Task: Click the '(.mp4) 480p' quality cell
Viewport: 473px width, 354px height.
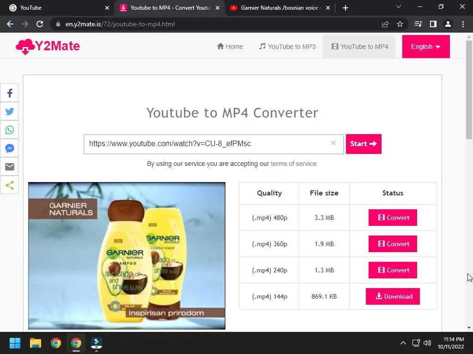Action: tap(269, 218)
